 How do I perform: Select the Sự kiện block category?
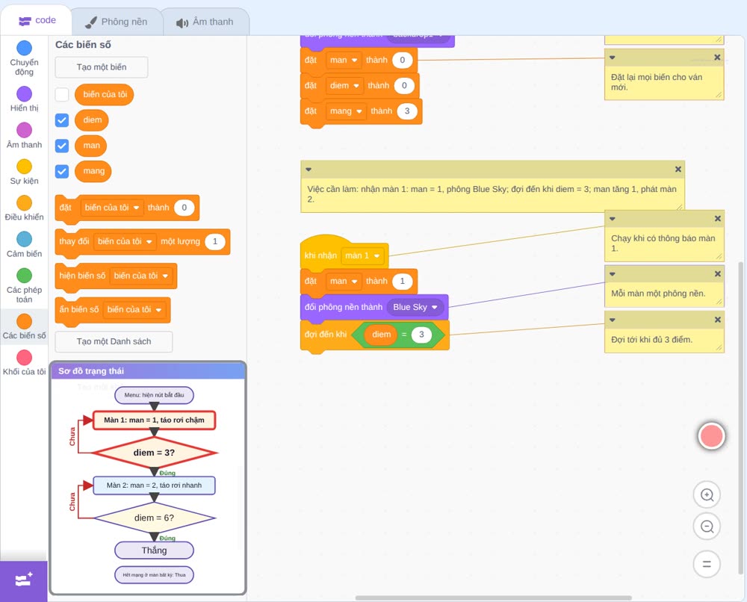24,172
